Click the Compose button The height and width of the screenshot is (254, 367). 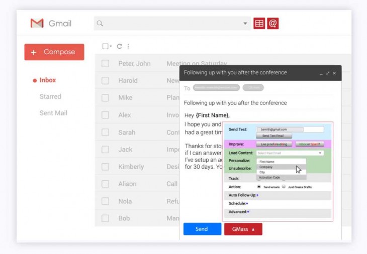pyautogui.click(x=54, y=52)
